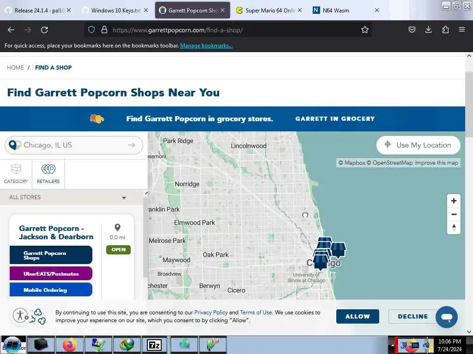Click Find A Shop breadcrumb
The width and height of the screenshot is (473, 354).
pos(54,68)
